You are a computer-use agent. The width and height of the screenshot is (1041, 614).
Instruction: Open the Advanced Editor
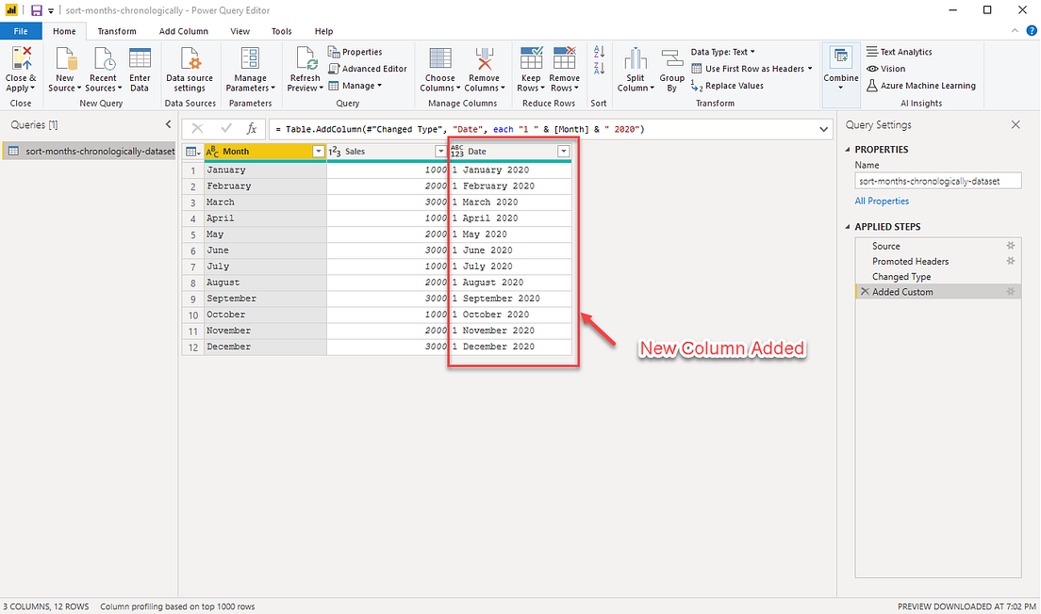click(368, 68)
